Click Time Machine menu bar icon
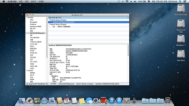Image resolution: width=189 pixels, height=106 pixels. (119, 2)
